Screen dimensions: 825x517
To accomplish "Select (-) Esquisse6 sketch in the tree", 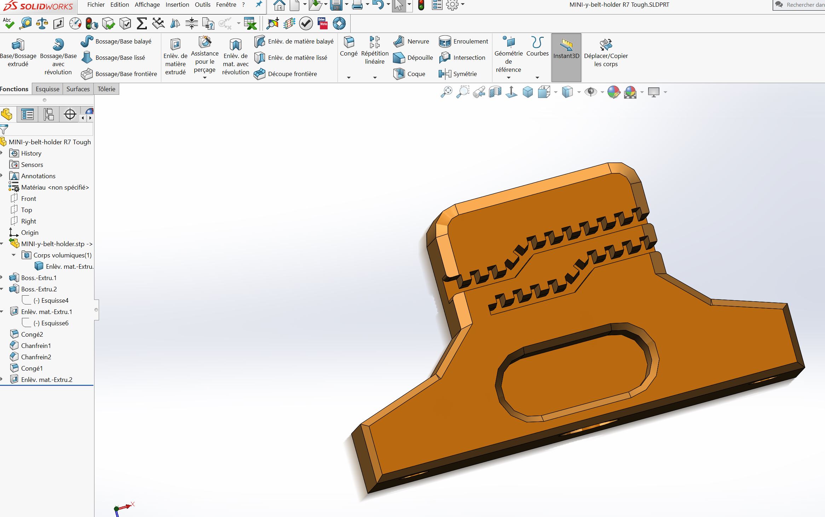I will click(45, 323).
